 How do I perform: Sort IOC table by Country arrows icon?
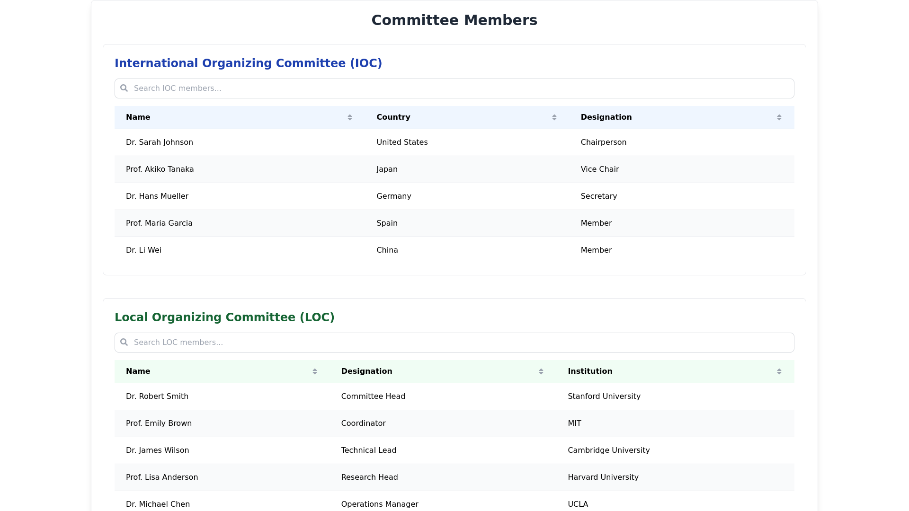tap(554, 117)
